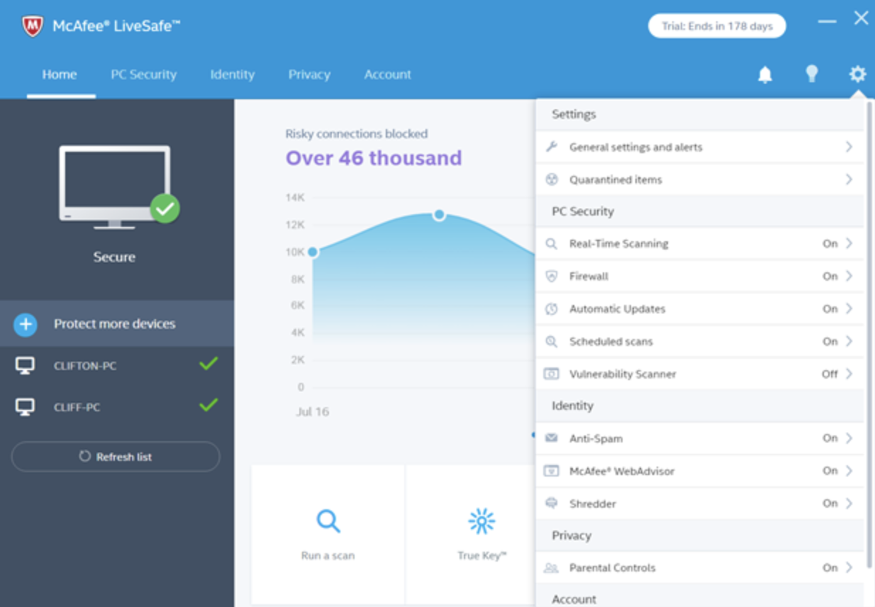Click the True Key sunburst icon
The height and width of the screenshot is (607, 875).
(482, 521)
